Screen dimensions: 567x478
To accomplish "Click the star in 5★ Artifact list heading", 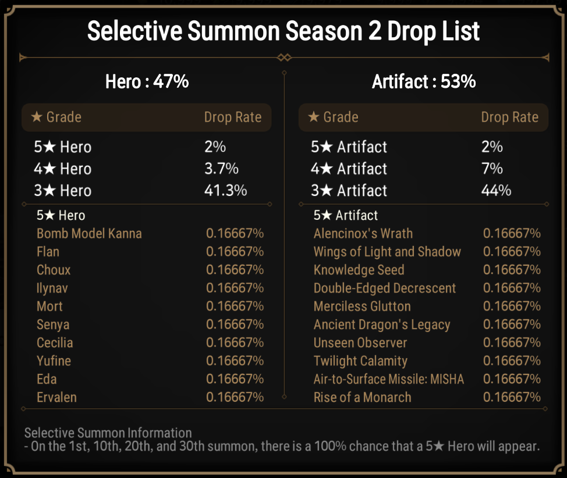I will (327, 215).
